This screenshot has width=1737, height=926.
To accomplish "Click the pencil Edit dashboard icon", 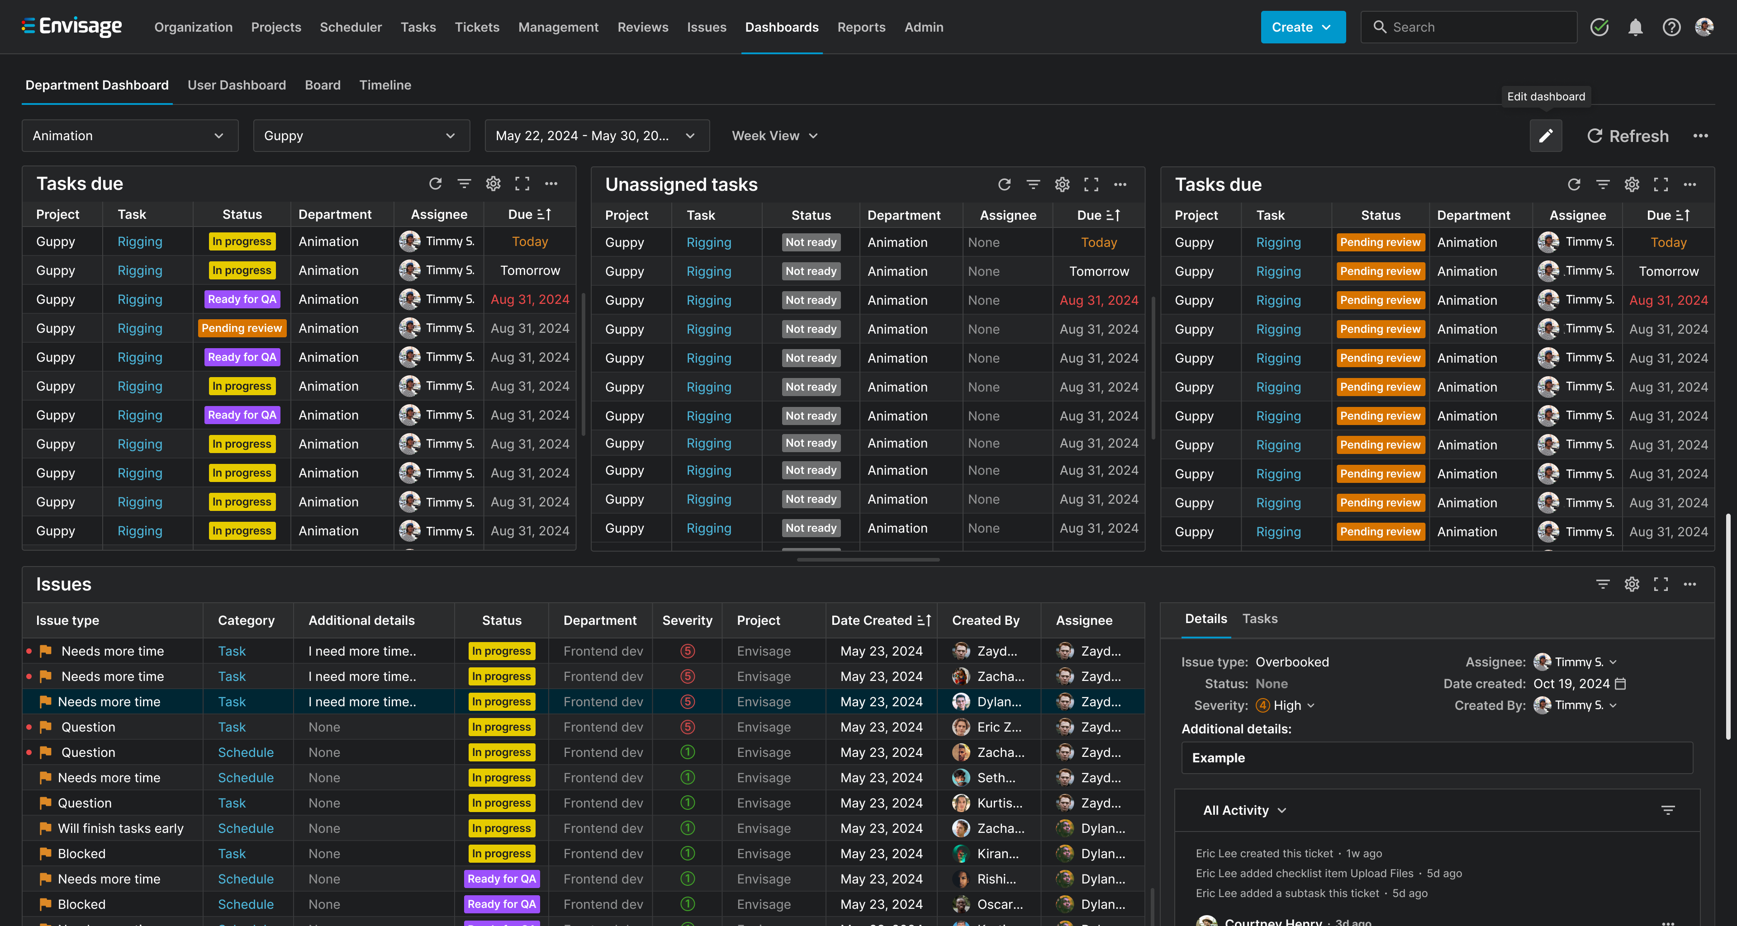I will (1545, 136).
